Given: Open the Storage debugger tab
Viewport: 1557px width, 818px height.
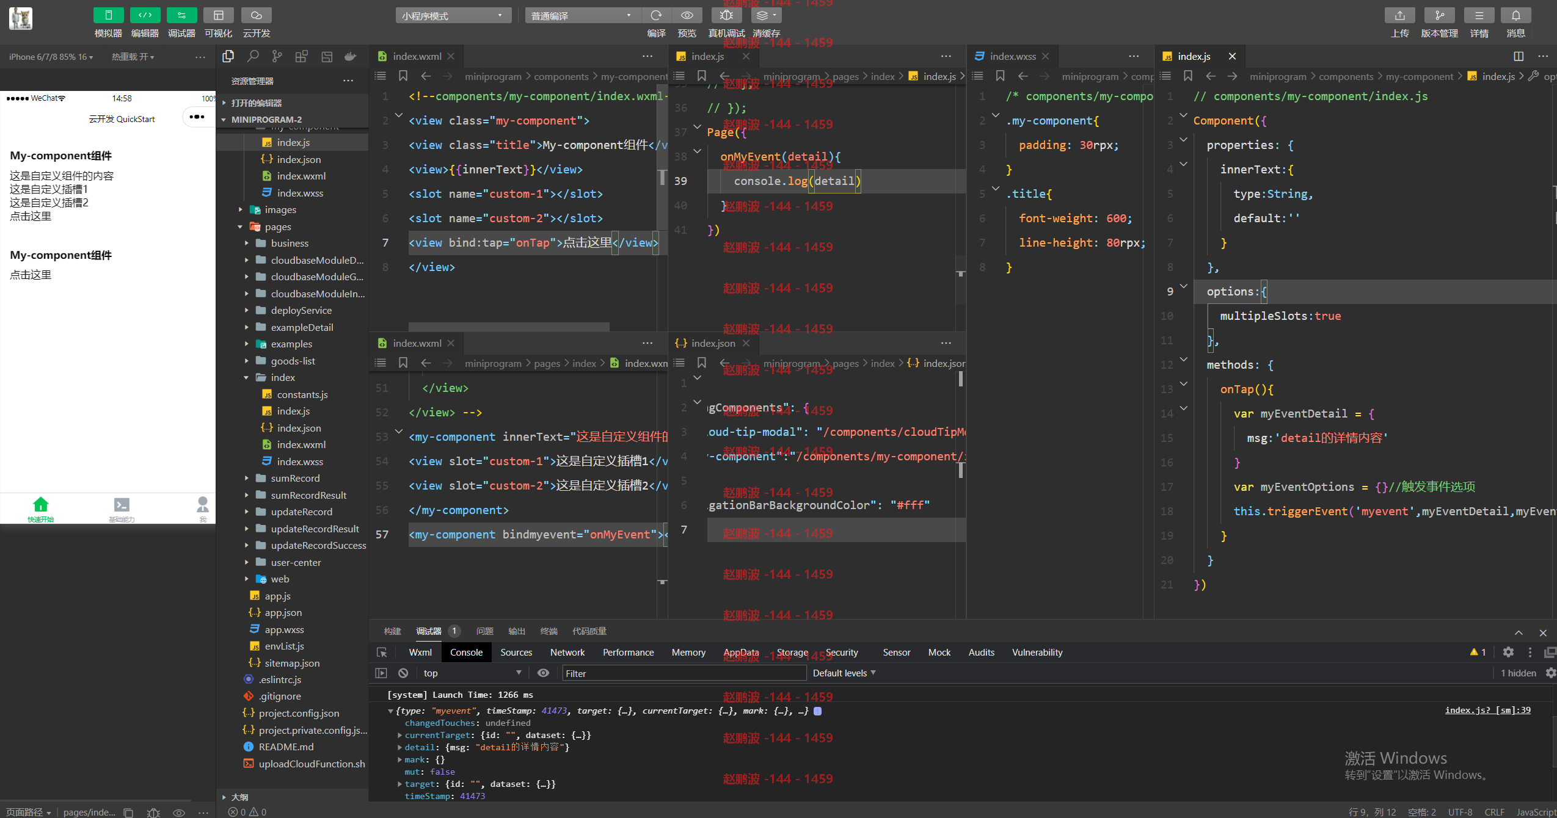Looking at the screenshot, I should tap(792, 653).
